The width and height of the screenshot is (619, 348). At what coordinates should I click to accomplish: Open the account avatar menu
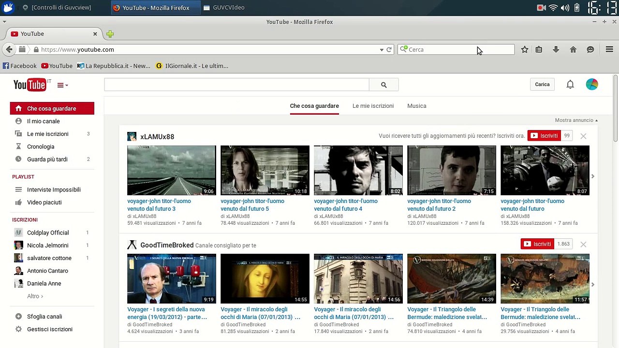coord(592,84)
